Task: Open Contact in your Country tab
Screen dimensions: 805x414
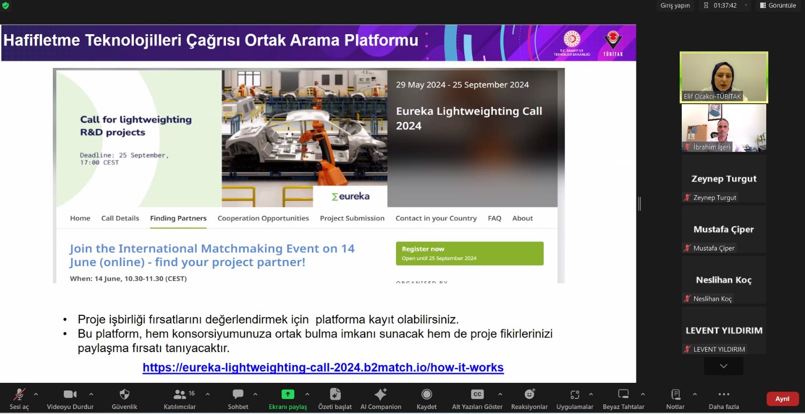Action: 436,218
